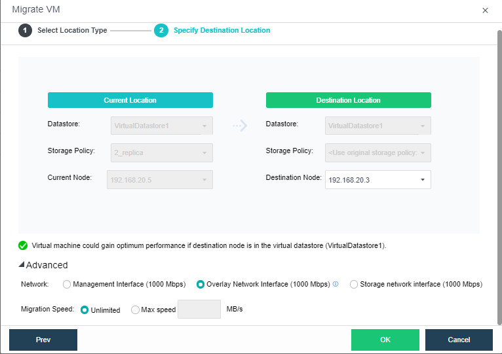
Task: Click the arrow between Current and Destination
Action: [x=240, y=126]
